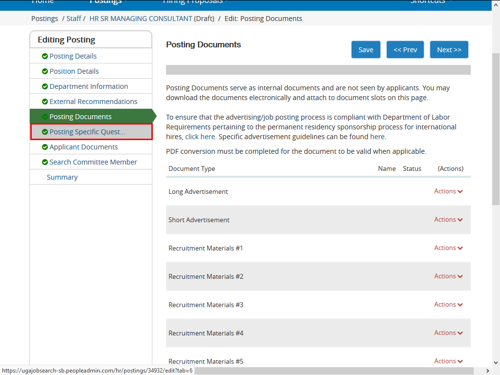Save the posting documents
The image size is (500, 375).
pos(366,50)
